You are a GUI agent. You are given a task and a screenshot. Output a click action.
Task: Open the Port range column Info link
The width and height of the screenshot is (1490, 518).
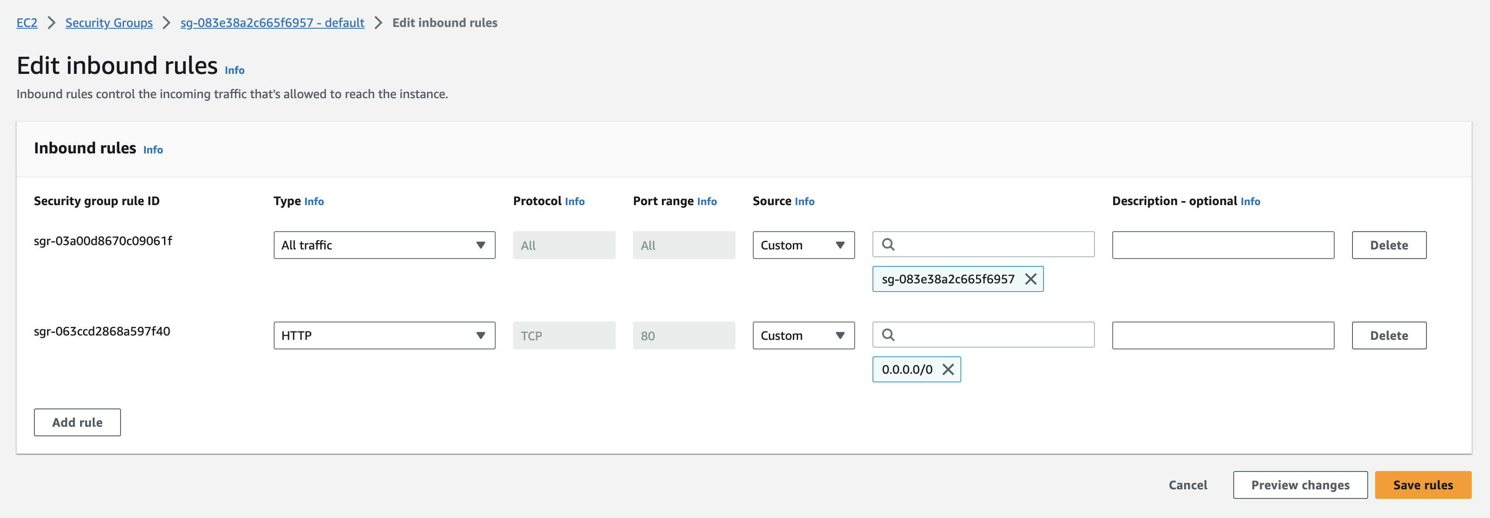point(706,202)
